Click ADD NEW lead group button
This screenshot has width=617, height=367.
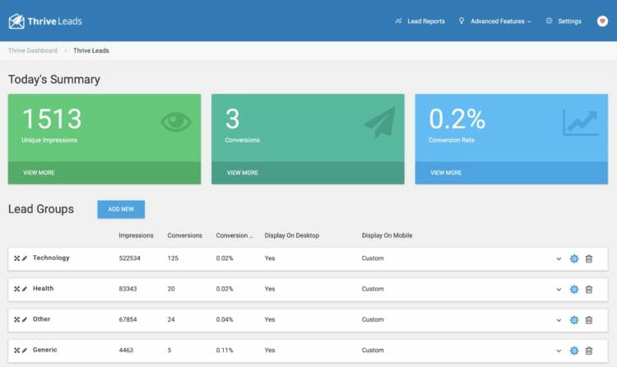coord(121,209)
